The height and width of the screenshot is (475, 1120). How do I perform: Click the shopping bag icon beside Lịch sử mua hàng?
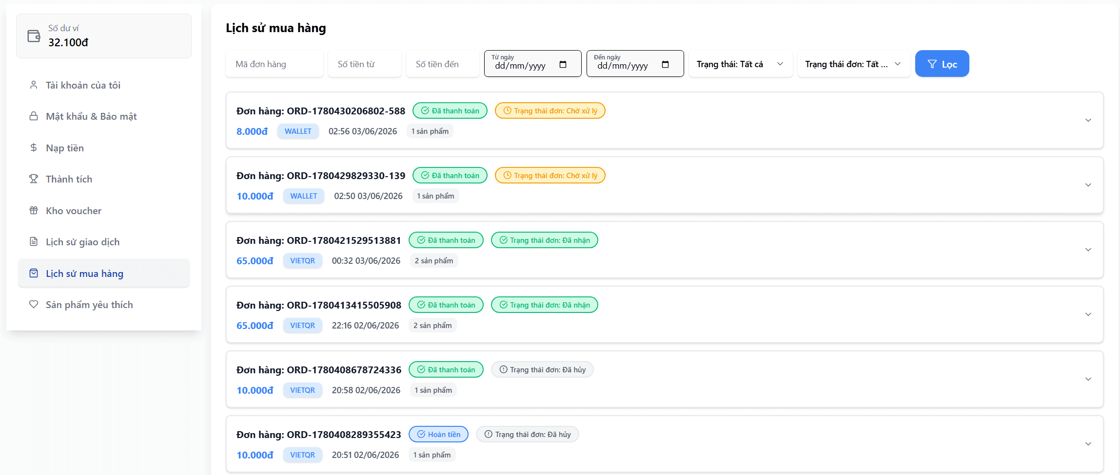34,273
